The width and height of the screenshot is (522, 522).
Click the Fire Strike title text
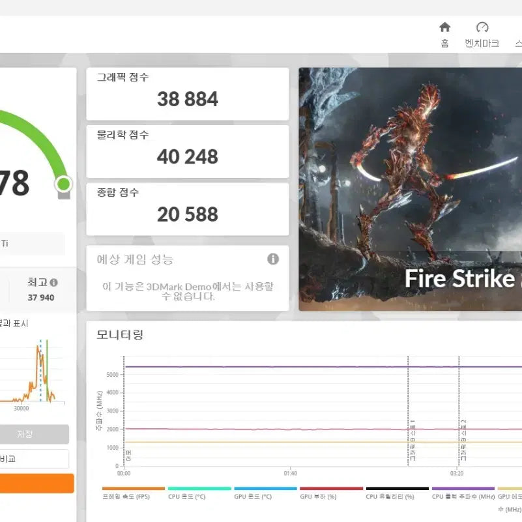[459, 278]
